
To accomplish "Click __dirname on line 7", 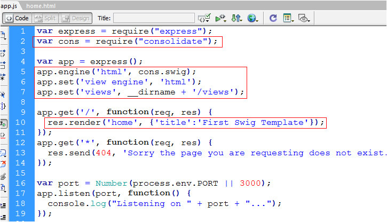I will pyautogui.click(x=151, y=92).
